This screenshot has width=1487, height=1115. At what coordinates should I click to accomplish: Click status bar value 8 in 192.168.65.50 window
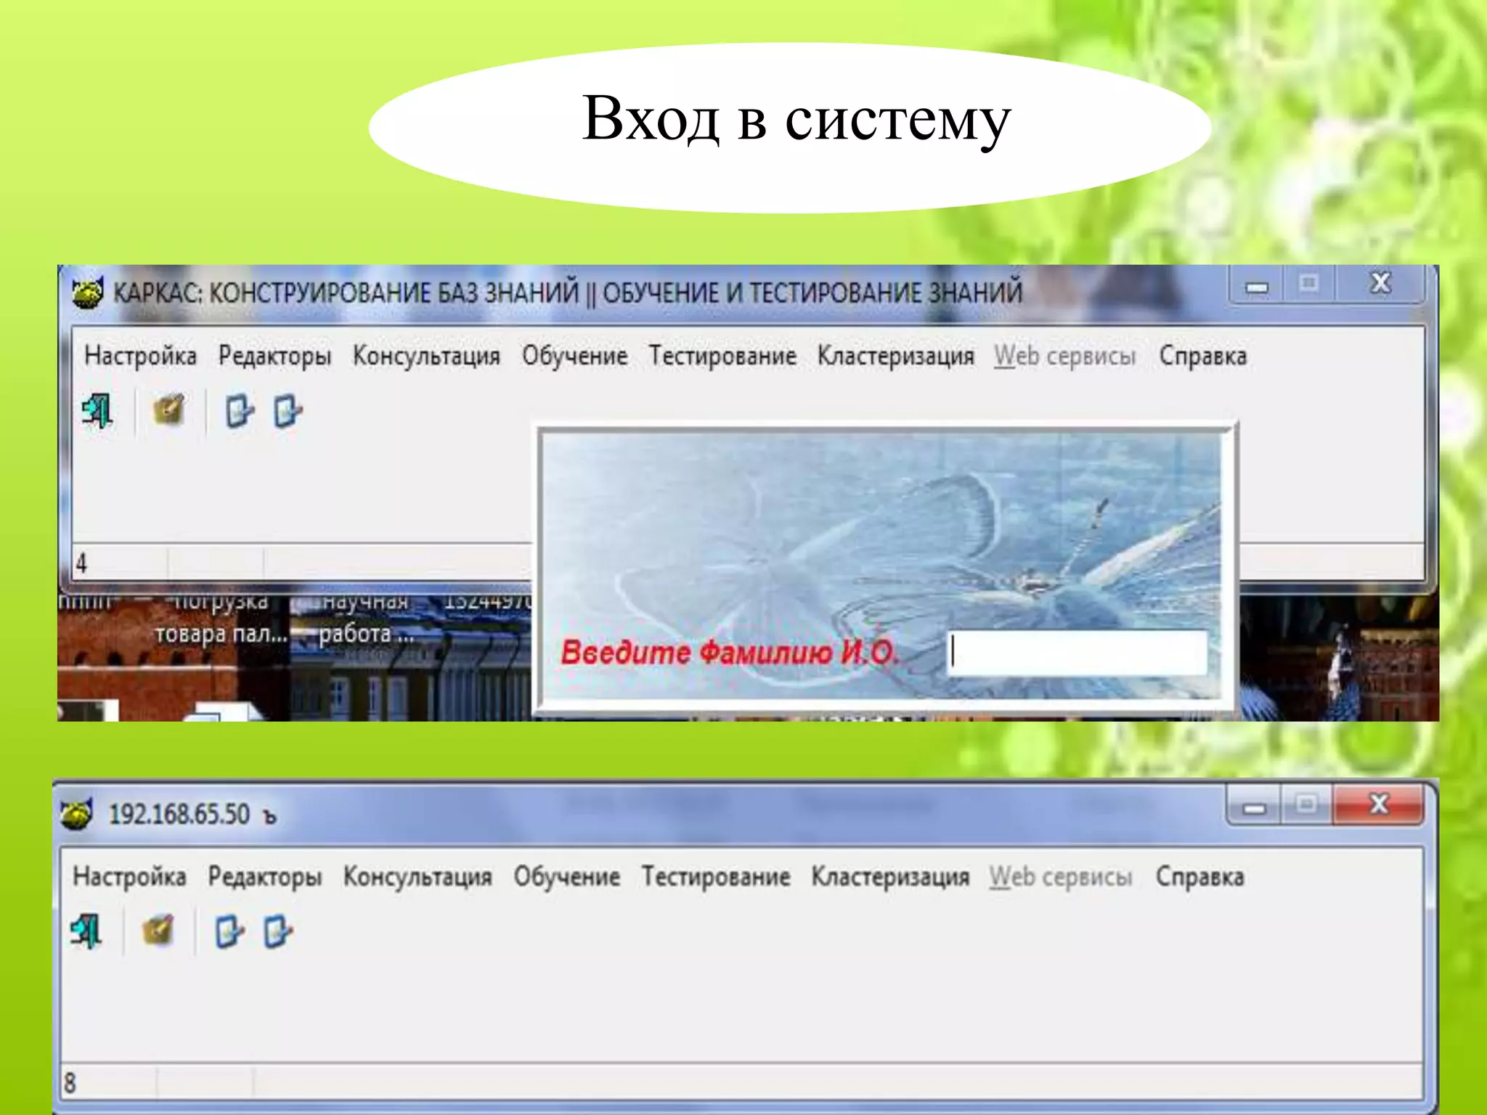pyautogui.click(x=70, y=1083)
